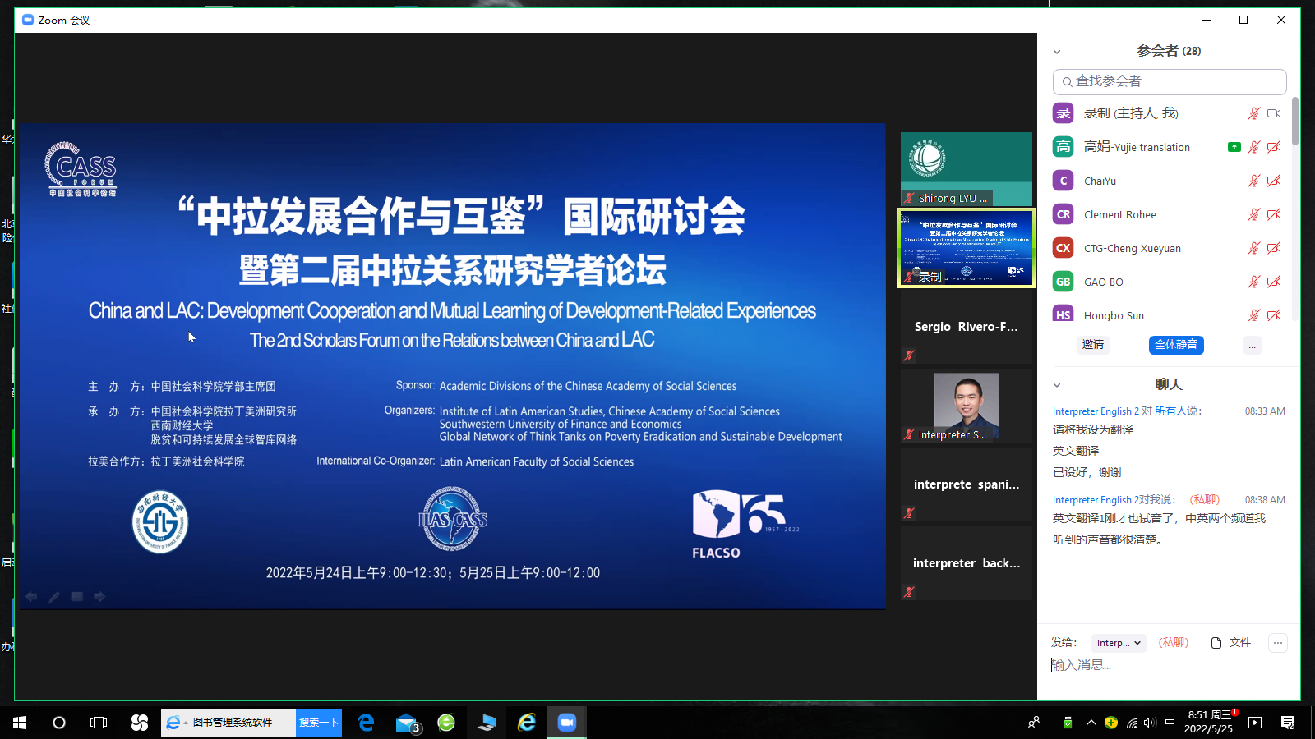
Task: Click the 全体静音 mute all button
Action: pos(1176,345)
